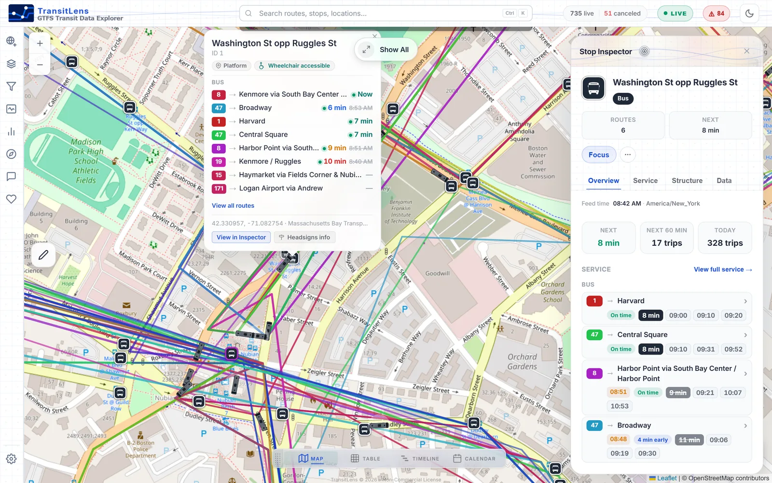
Task: Zoom in on the map
Action: pyautogui.click(x=40, y=43)
